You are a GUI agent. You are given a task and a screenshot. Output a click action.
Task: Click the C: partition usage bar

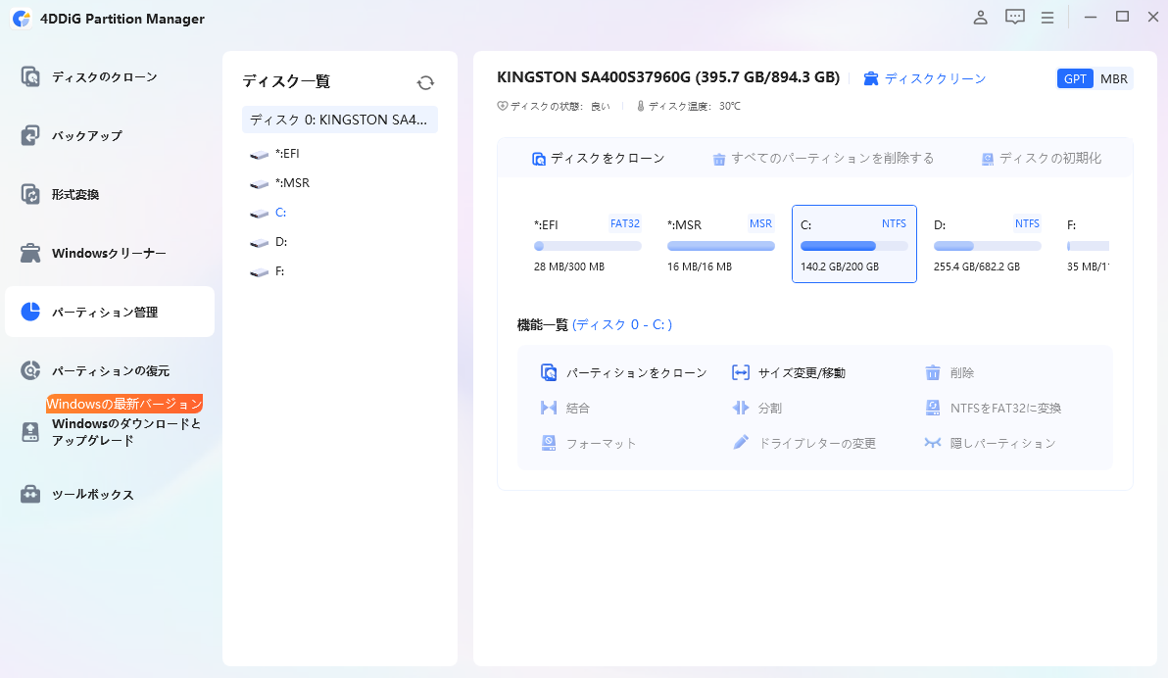pyautogui.click(x=853, y=246)
